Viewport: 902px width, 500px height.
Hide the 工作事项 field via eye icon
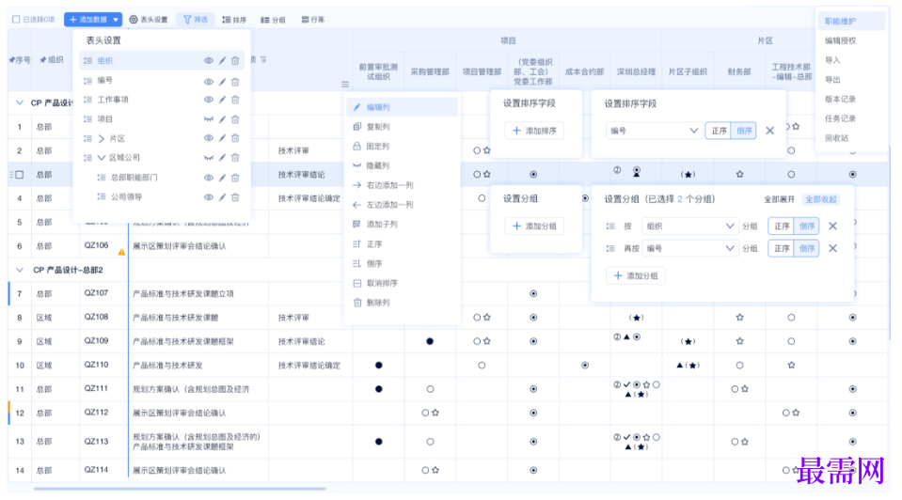pos(208,100)
